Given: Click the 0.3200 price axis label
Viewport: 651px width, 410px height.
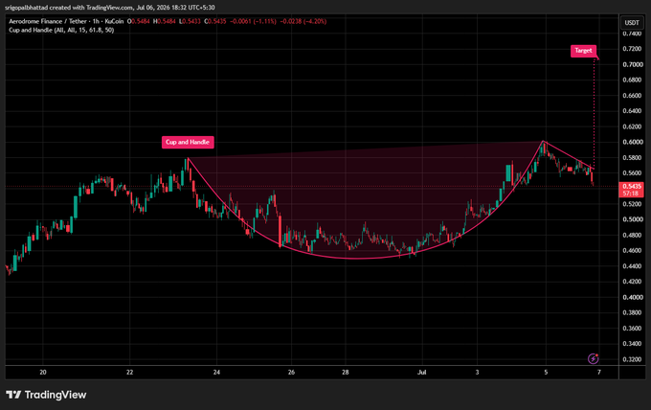Looking at the screenshot, I should (633, 359).
